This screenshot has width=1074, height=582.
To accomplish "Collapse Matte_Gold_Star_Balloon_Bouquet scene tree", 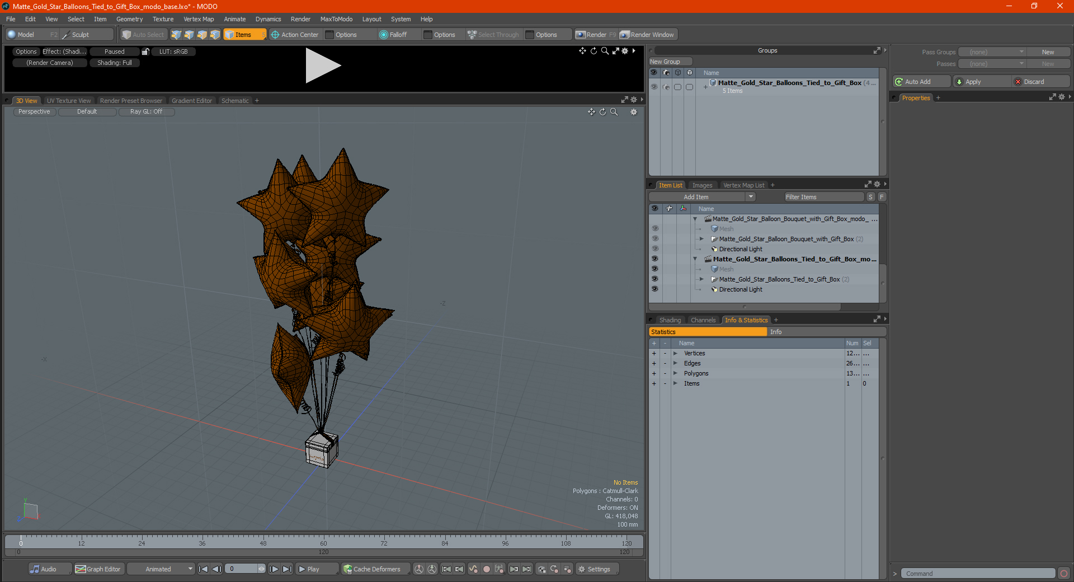I will [x=695, y=219].
